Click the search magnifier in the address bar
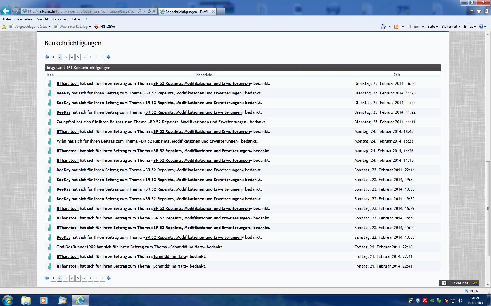491x306 pixels. 140,11
